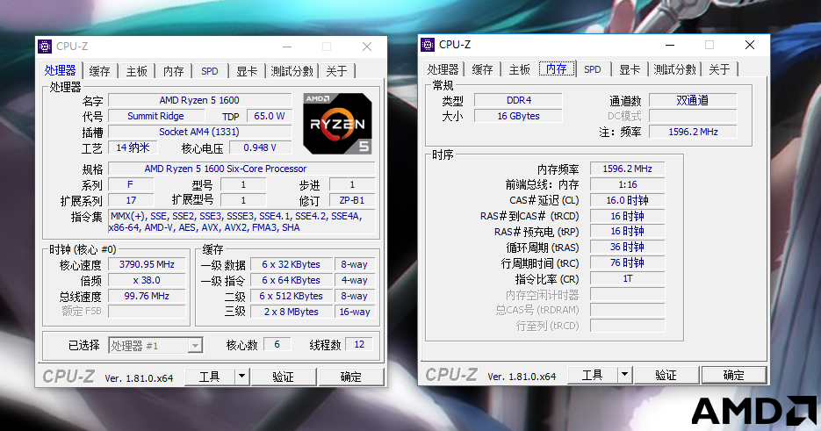The height and width of the screenshot is (431, 821).
Task: Click the specification field Six-Core Processor
Action: click(241, 169)
